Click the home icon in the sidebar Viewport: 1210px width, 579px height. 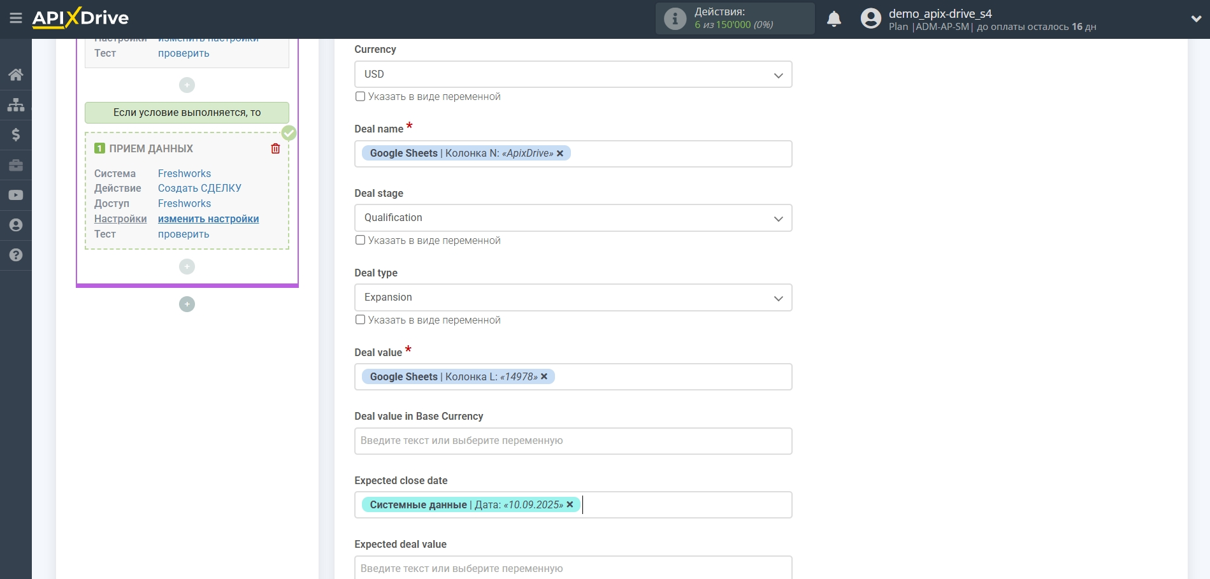point(16,75)
